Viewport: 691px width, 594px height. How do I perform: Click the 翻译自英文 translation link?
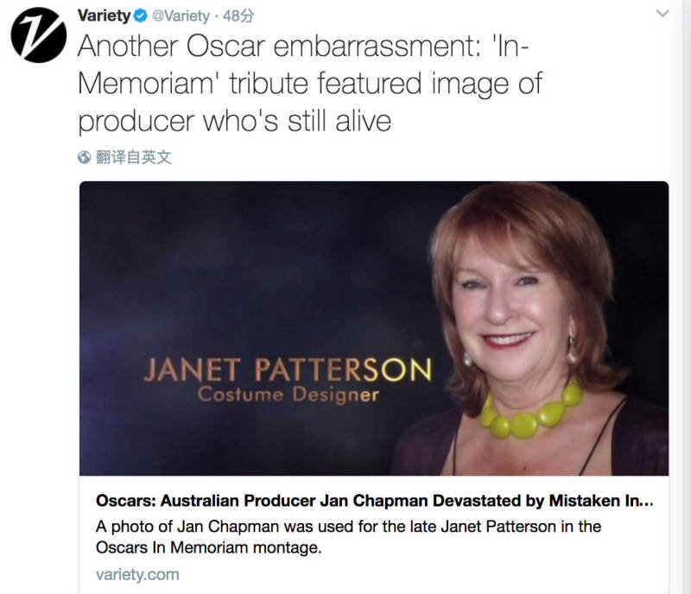click(x=133, y=157)
